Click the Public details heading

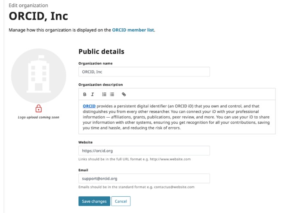pos(101,52)
